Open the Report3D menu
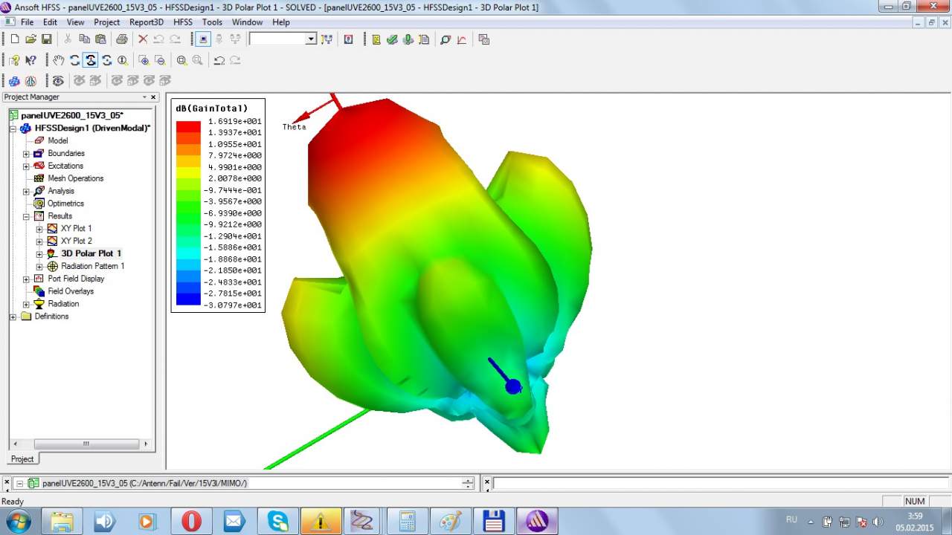The image size is (952, 535). point(146,22)
